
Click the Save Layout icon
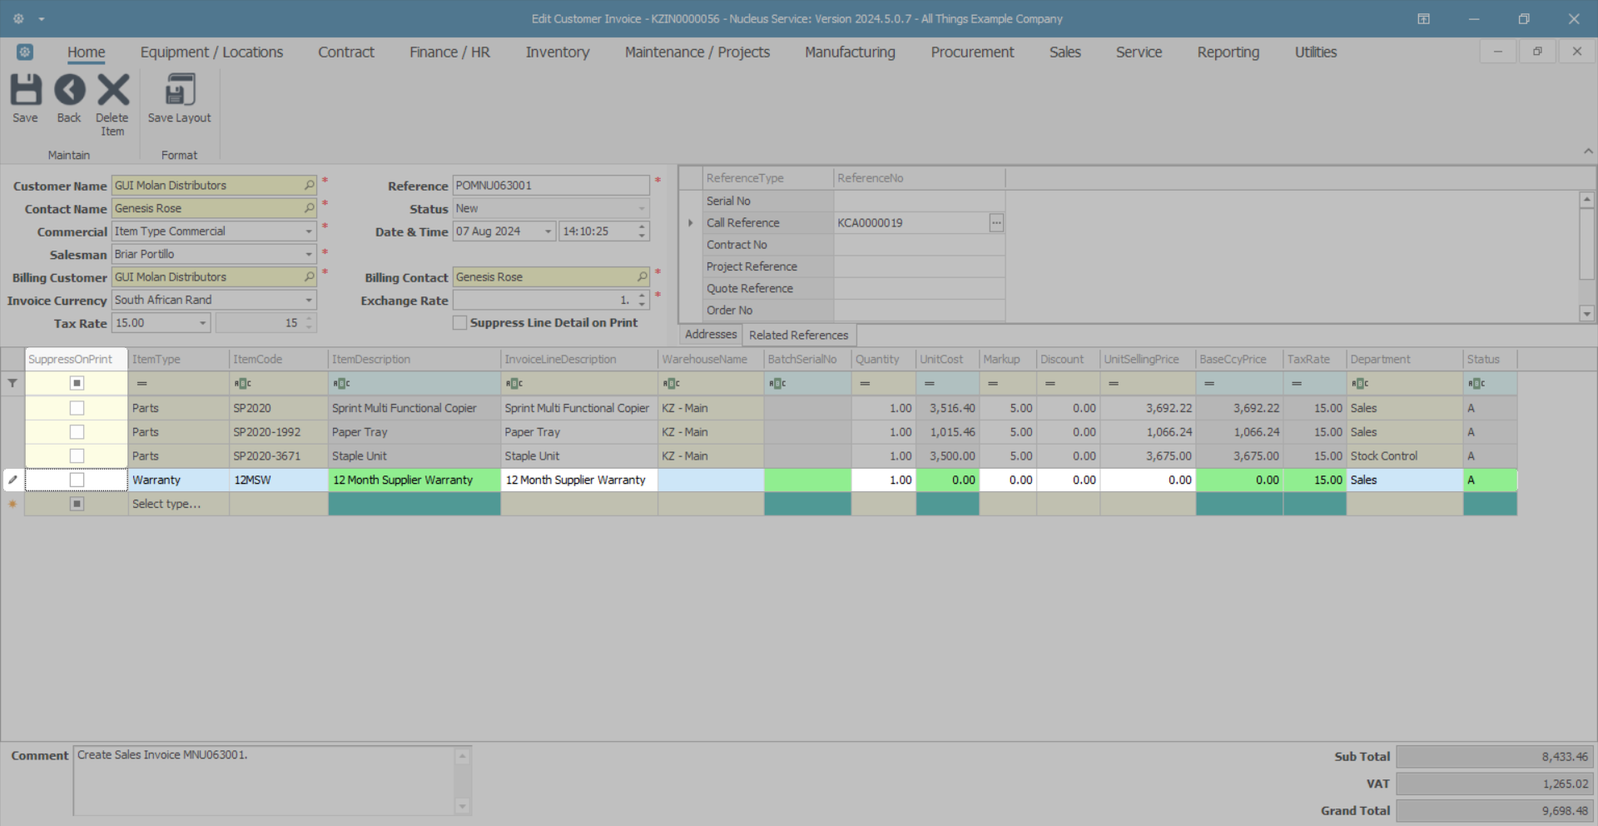click(179, 91)
